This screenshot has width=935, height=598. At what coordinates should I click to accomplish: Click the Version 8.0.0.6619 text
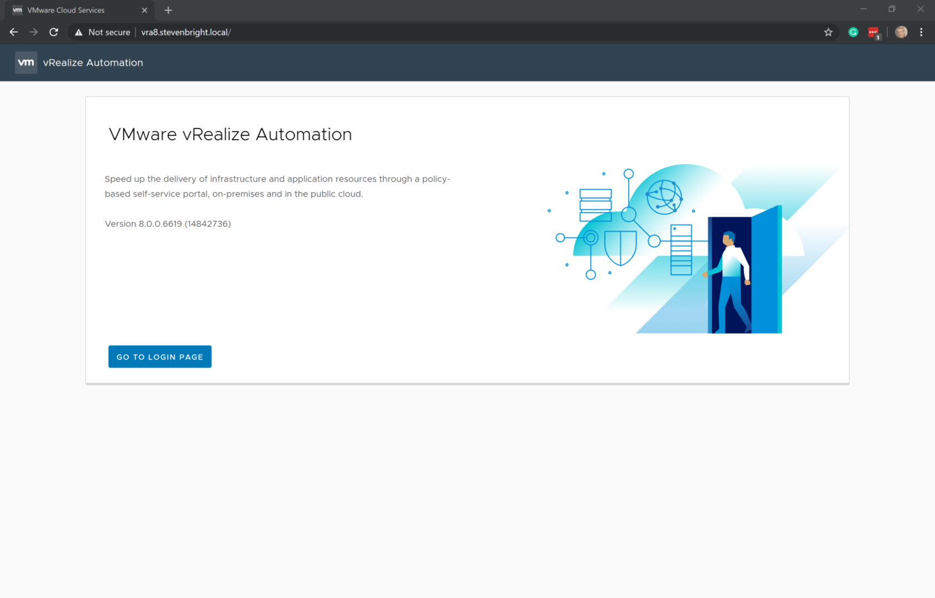pos(168,224)
